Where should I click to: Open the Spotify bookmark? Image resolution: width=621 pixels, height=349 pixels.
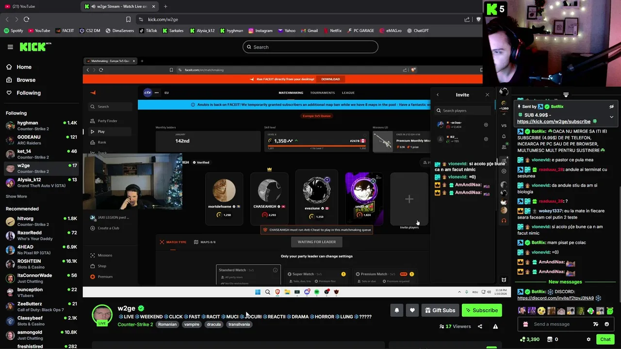tap(14, 31)
